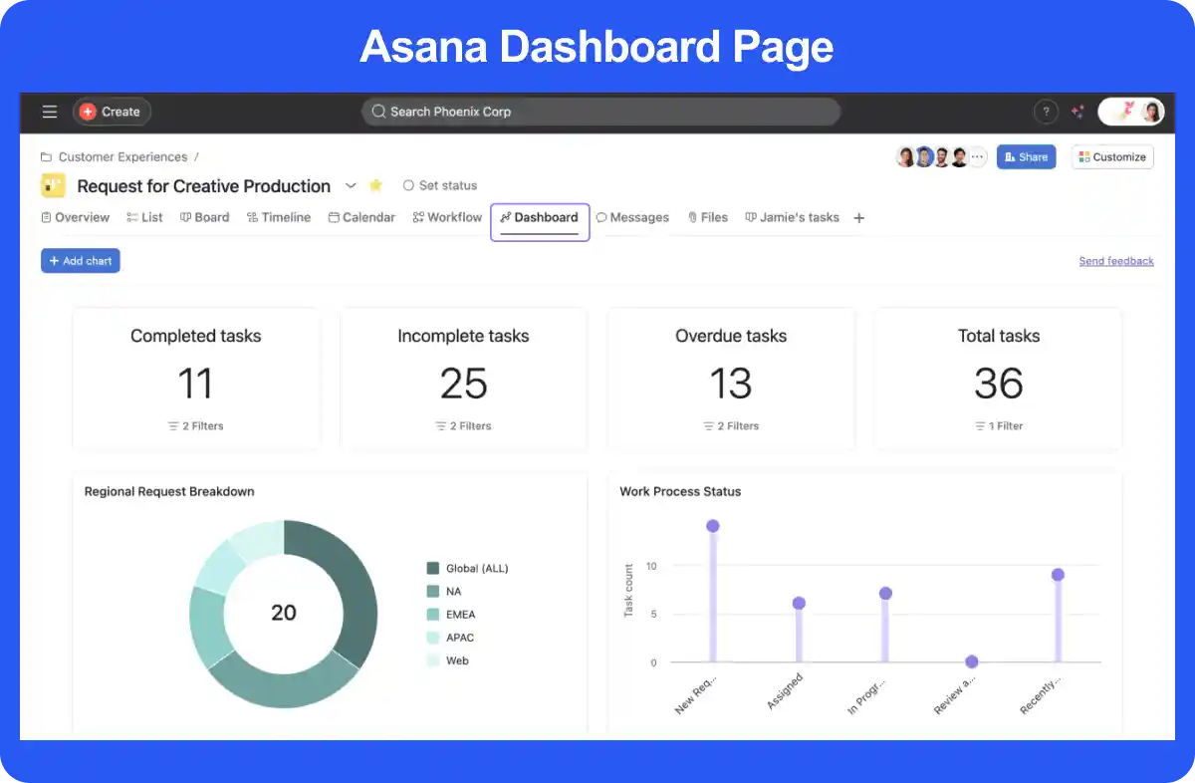Toggle the favorite star
This screenshot has width=1195, height=783.
pos(375,185)
